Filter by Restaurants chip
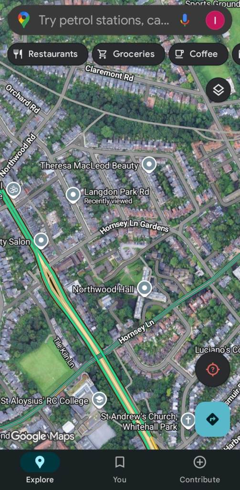This screenshot has height=490, width=240. (48, 54)
